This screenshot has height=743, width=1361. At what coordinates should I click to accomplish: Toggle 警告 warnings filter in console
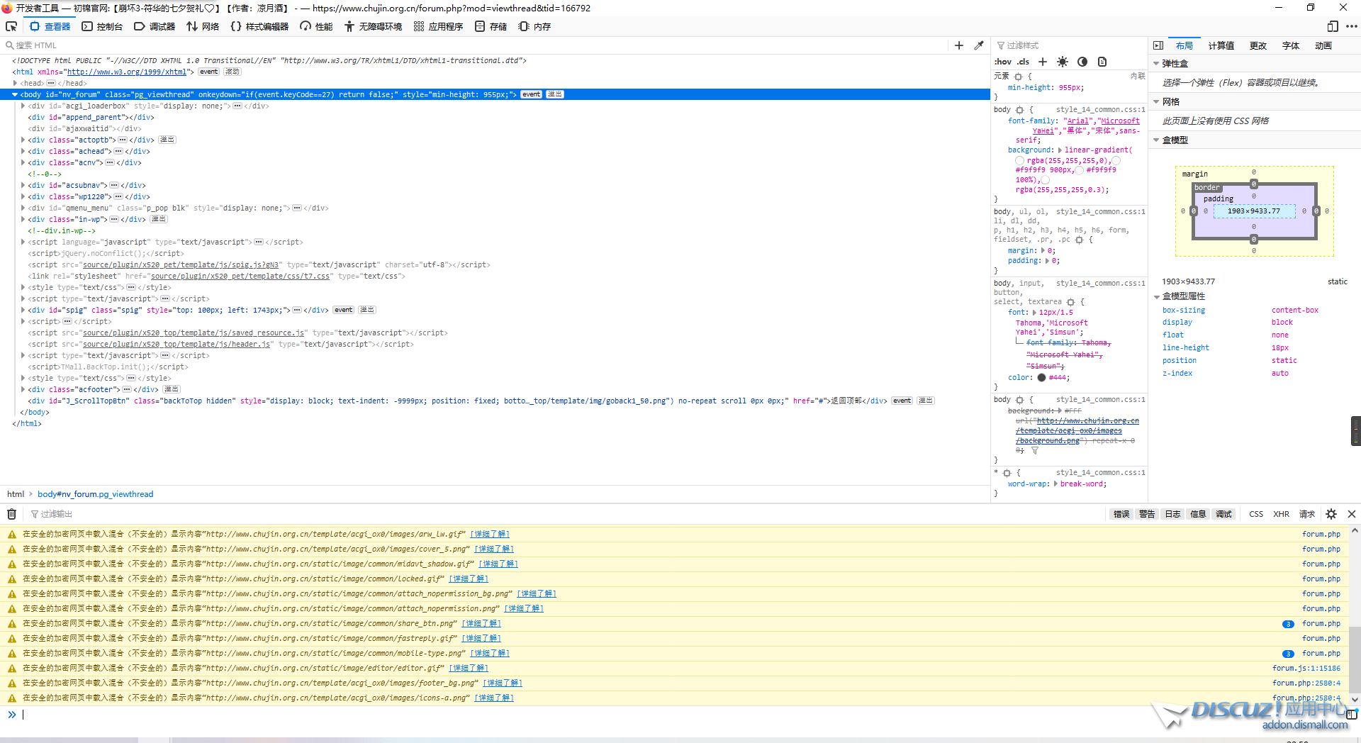pos(1147,514)
